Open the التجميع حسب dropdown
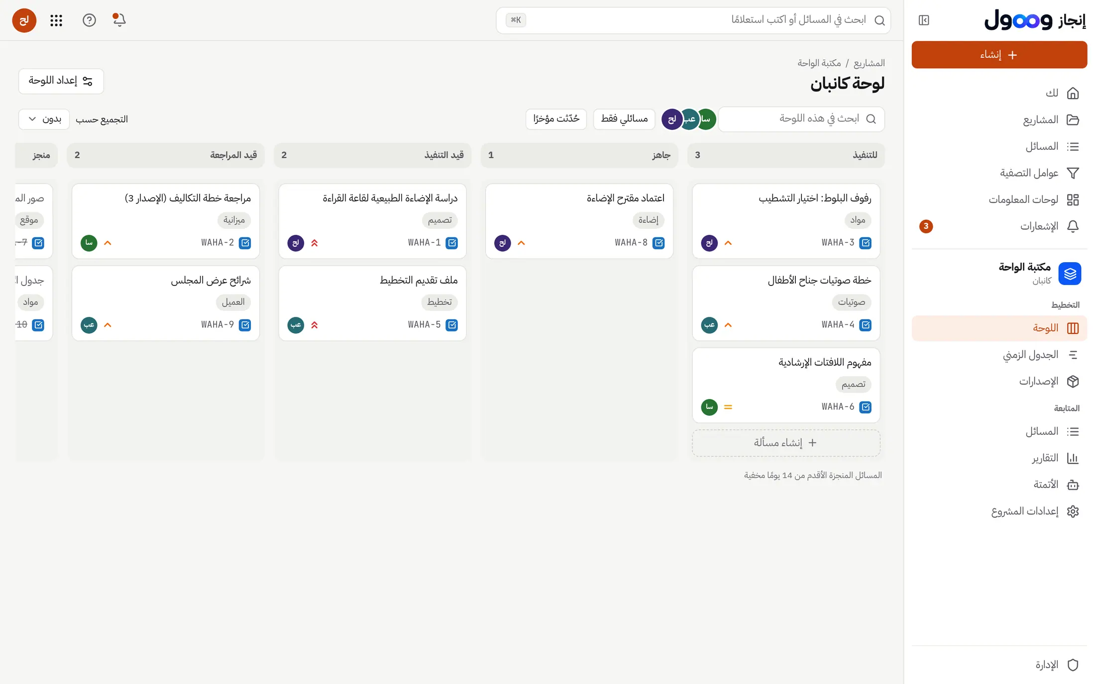Screen dimensions: 1095x684 [x=44, y=119]
